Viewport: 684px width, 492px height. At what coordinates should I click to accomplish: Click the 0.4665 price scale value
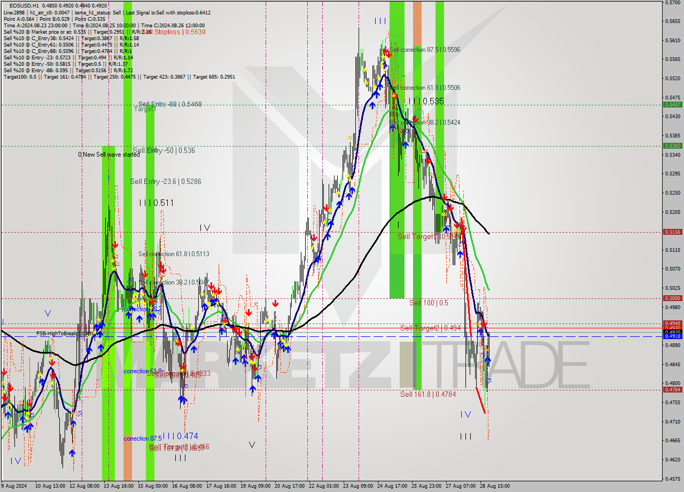(672, 441)
